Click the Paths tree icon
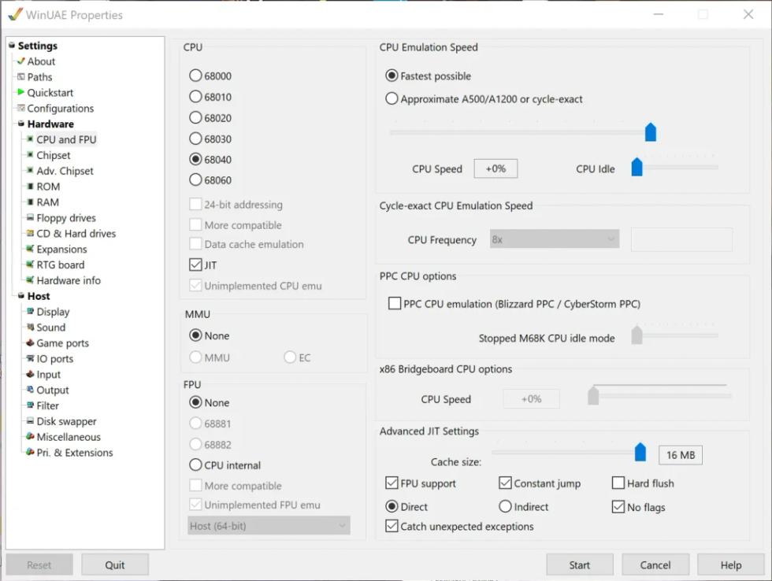The height and width of the screenshot is (581, 772). (20, 76)
